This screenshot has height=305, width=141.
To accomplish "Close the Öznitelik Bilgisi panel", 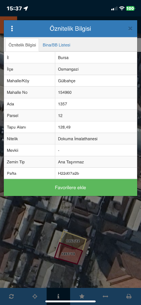I will click(130, 29).
